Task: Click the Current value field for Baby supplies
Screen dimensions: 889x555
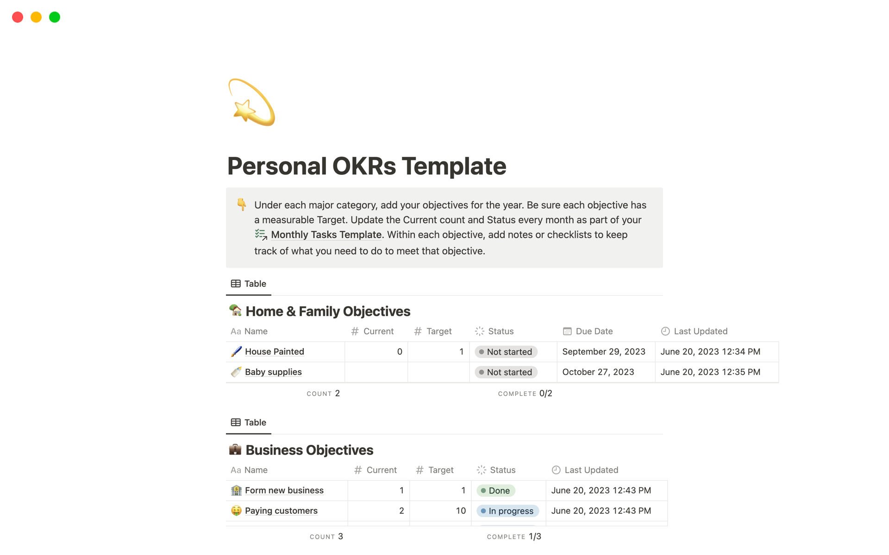Action: click(x=374, y=371)
